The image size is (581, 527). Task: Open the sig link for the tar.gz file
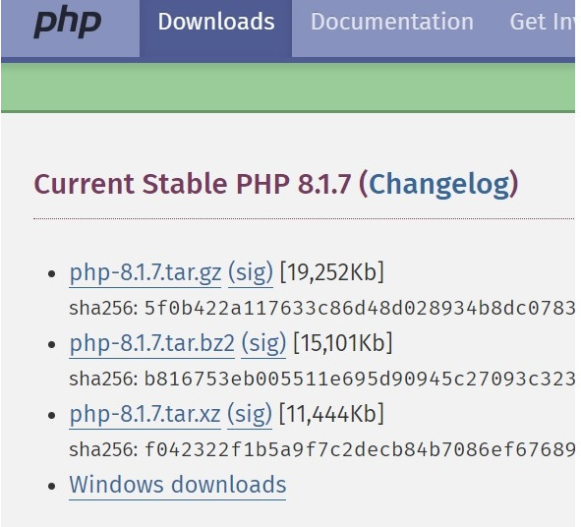point(251,272)
